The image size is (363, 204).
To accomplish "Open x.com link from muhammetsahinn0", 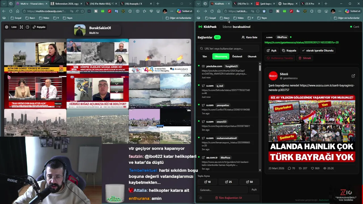I will pos(228,143).
